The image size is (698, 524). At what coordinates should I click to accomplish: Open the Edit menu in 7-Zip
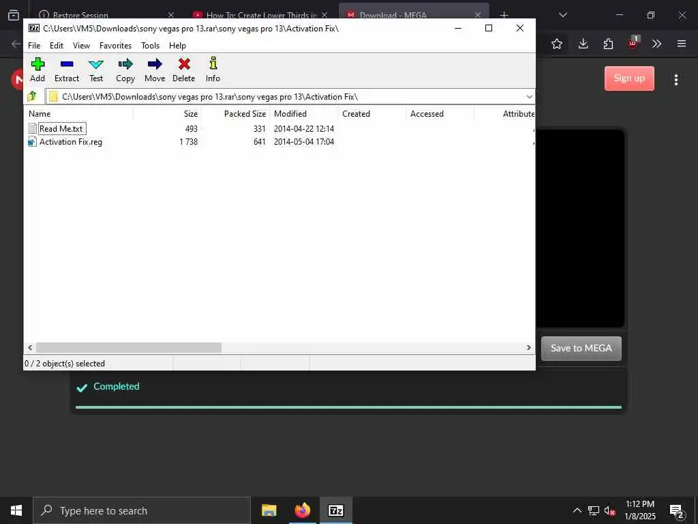click(56, 46)
